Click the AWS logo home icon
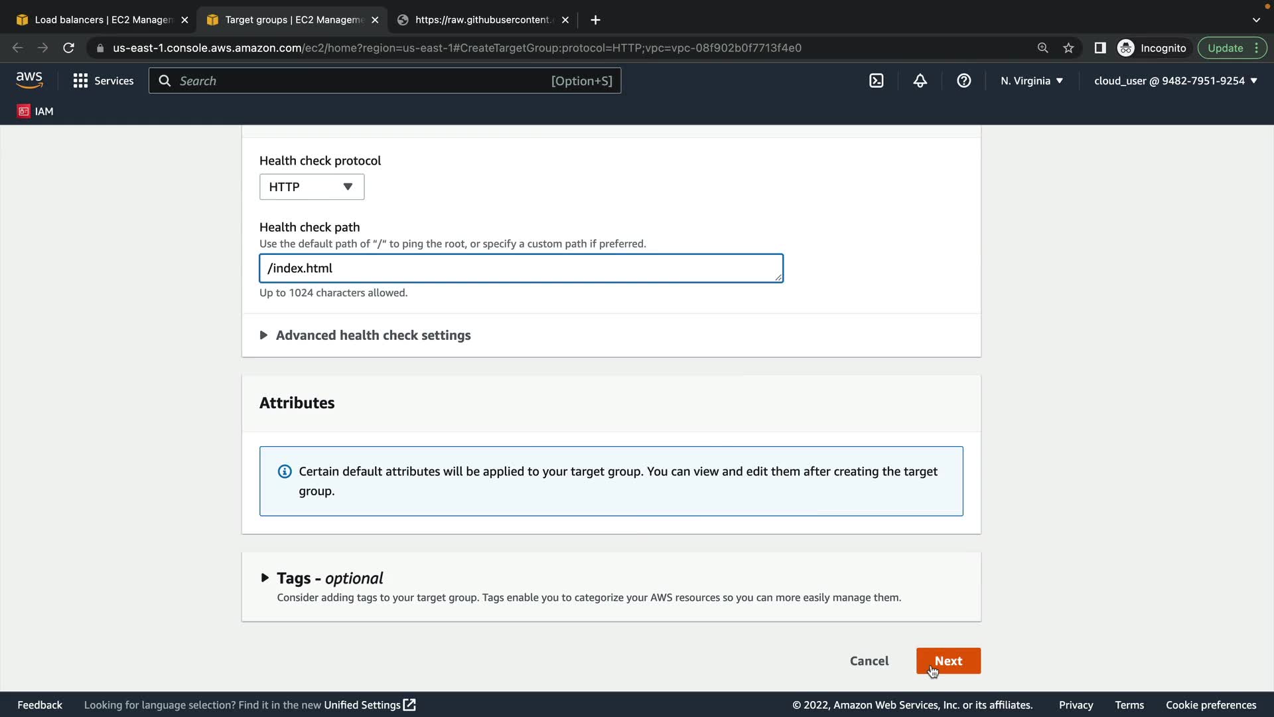The image size is (1274, 717). (29, 80)
